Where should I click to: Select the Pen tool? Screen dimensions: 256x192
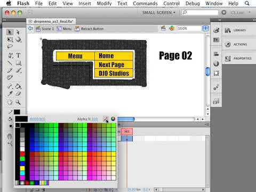[x=10, y=55]
